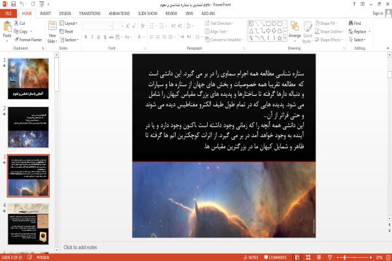The height and width of the screenshot is (261, 392).
Task: Open the Select dropdown in Editing
Action: tap(357, 40)
